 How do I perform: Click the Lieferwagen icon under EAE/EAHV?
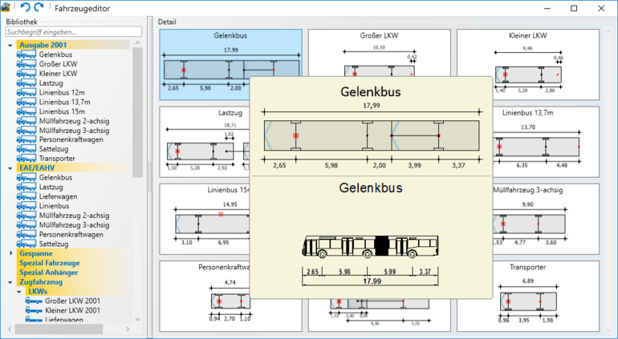tap(26, 196)
